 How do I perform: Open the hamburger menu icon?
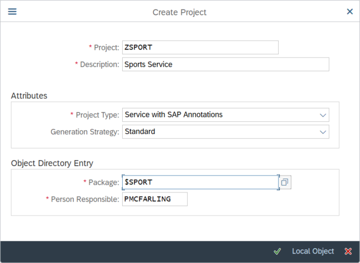(x=12, y=12)
